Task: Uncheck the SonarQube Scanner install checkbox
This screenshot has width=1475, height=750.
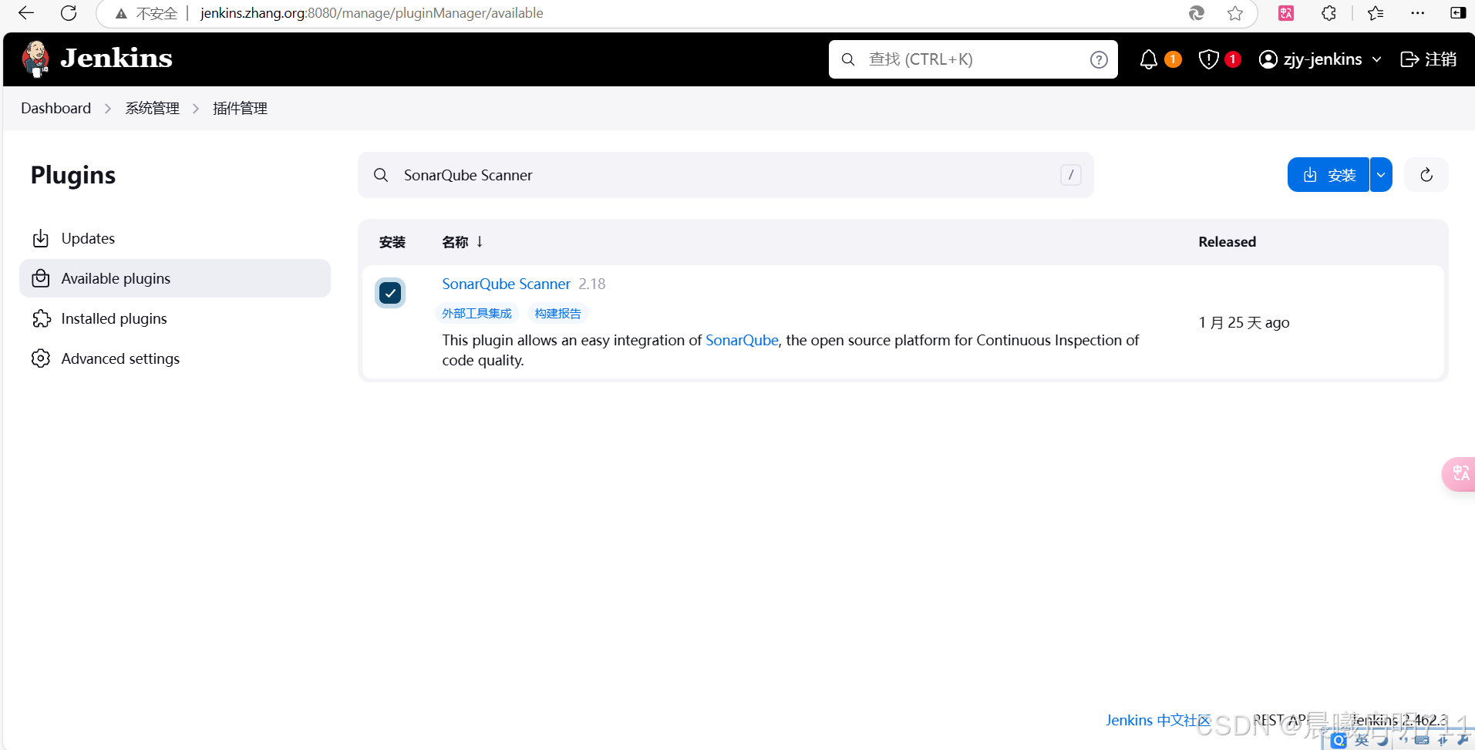Action: pyautogui.click(x=390, y=293)
